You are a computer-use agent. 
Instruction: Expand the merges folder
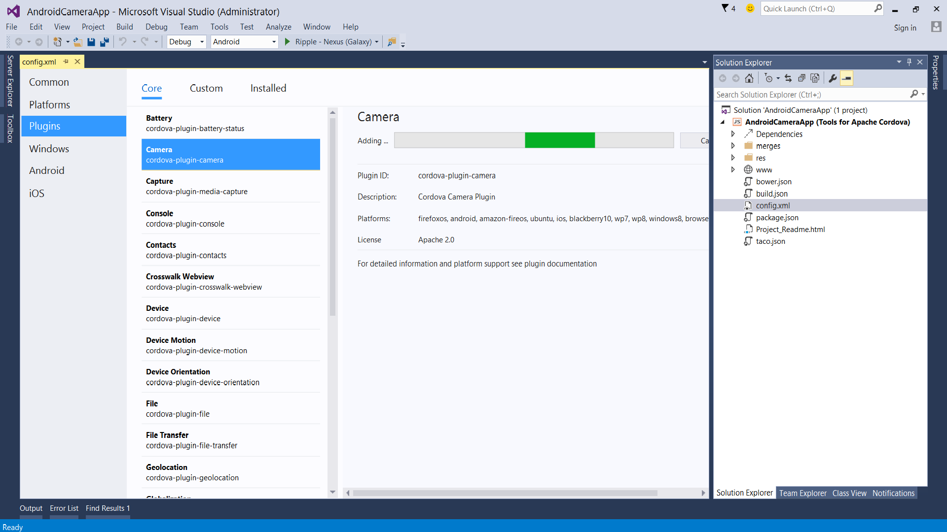[x=733, y=146]
